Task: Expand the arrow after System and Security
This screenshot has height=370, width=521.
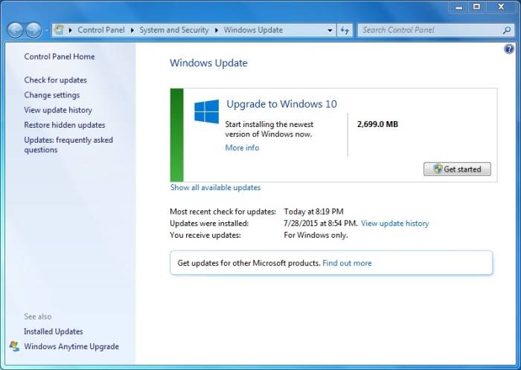Action: pos(217,30)
